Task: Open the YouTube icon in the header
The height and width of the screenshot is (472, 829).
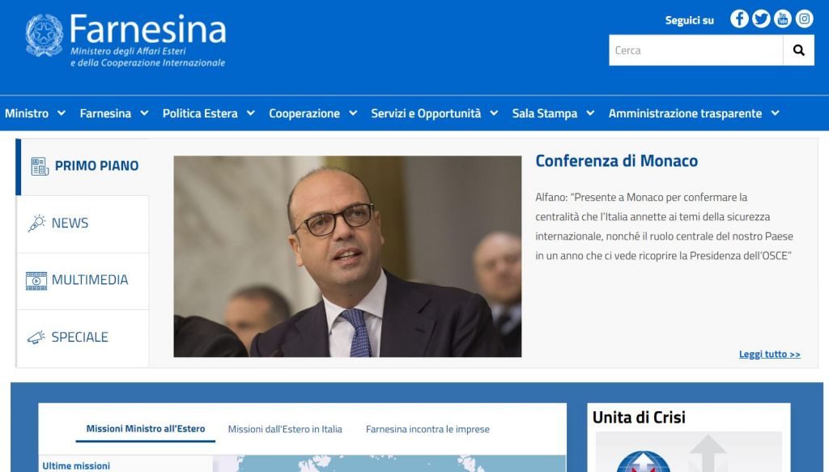Action: tap(783, 19)
